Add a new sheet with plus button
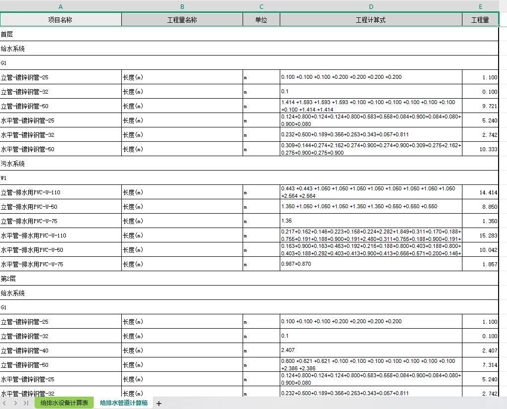The image size is (507, 409). tap(159, 404)
